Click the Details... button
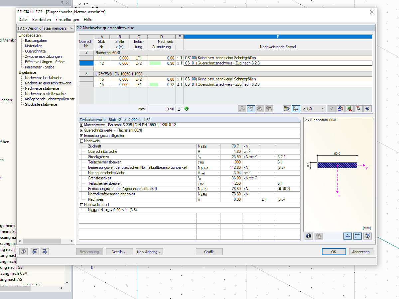The image size is (399, 299). [x=119, y=252]
